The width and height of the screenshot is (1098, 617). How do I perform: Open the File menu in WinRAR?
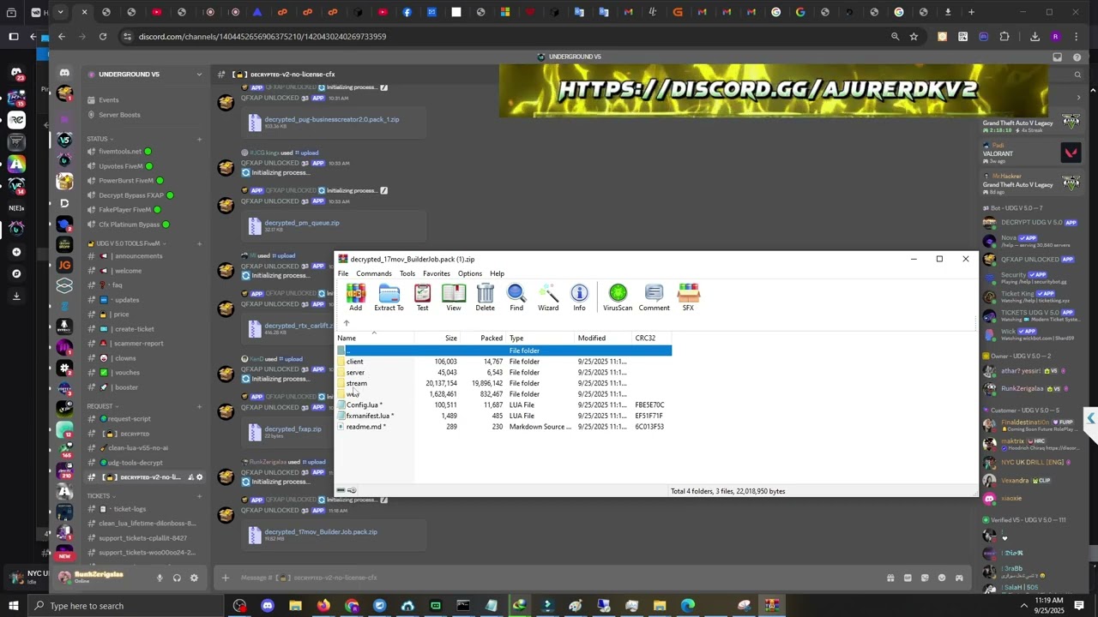(343, 274)
